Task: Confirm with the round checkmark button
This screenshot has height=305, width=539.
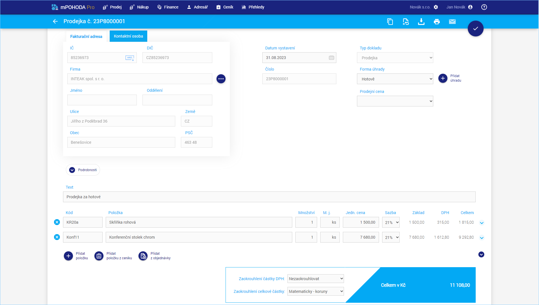Action: coord(476,29)
